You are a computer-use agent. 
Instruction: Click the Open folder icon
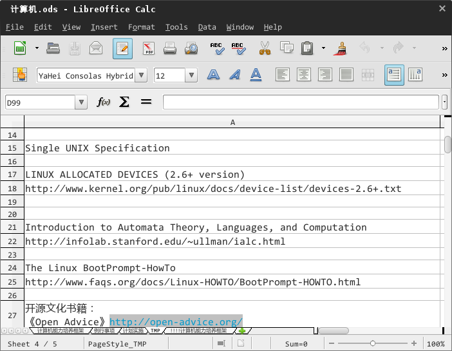click(x=53, y=48)
